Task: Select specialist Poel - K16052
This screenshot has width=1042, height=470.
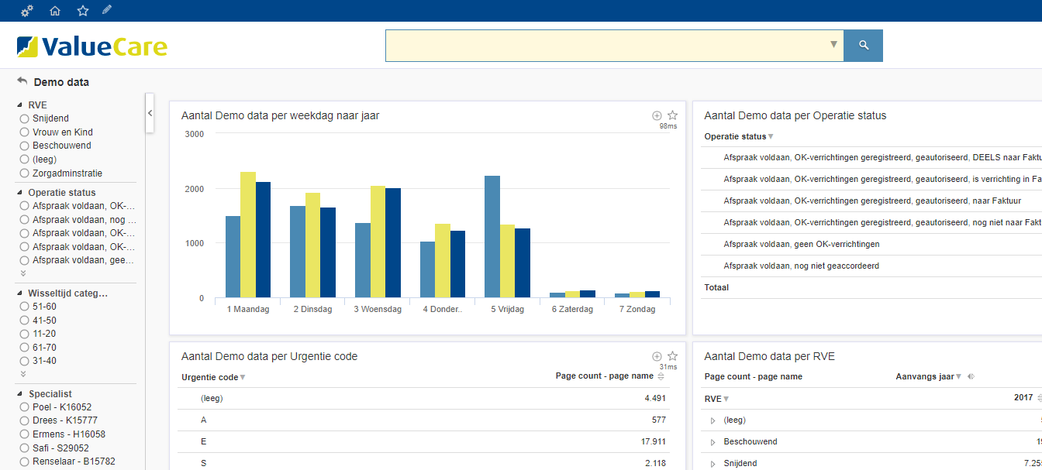Action: click(25, 407)
